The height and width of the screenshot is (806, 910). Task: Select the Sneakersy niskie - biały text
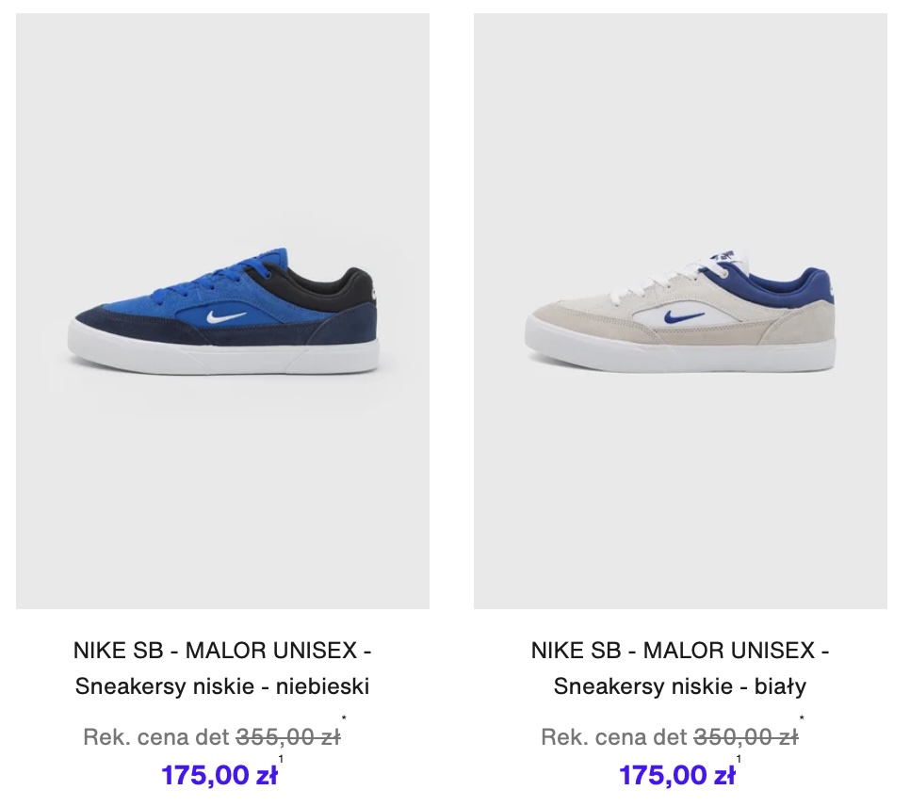click(680, 686)
